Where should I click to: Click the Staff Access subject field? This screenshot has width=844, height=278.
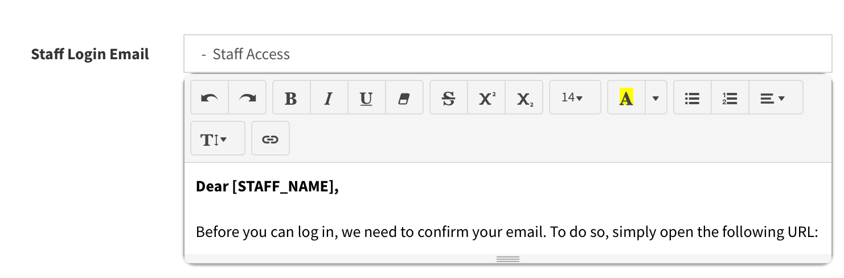[x=507, y=54]
